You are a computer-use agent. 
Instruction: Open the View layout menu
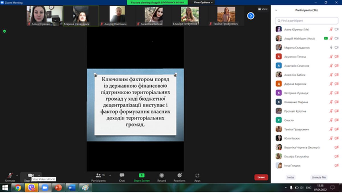tap(263, 9)
